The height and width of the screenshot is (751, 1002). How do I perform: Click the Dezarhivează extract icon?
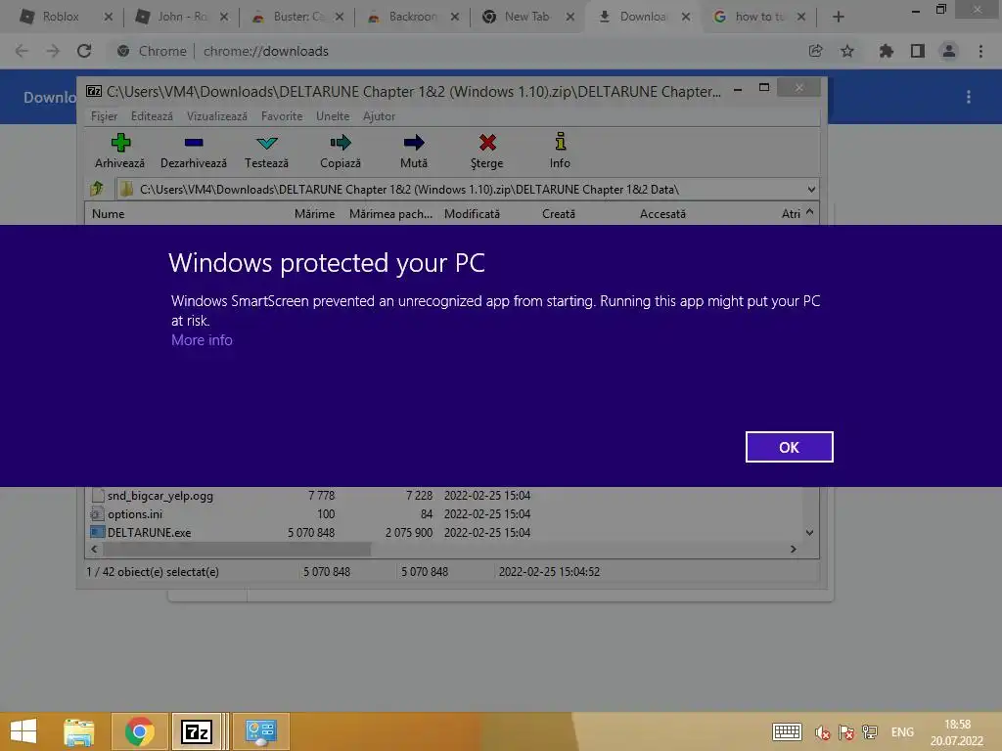[194, 143]
